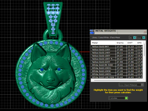Sort by the Grams column header
This screenshot has height=111, width=148.
click(x=121, y=43)
